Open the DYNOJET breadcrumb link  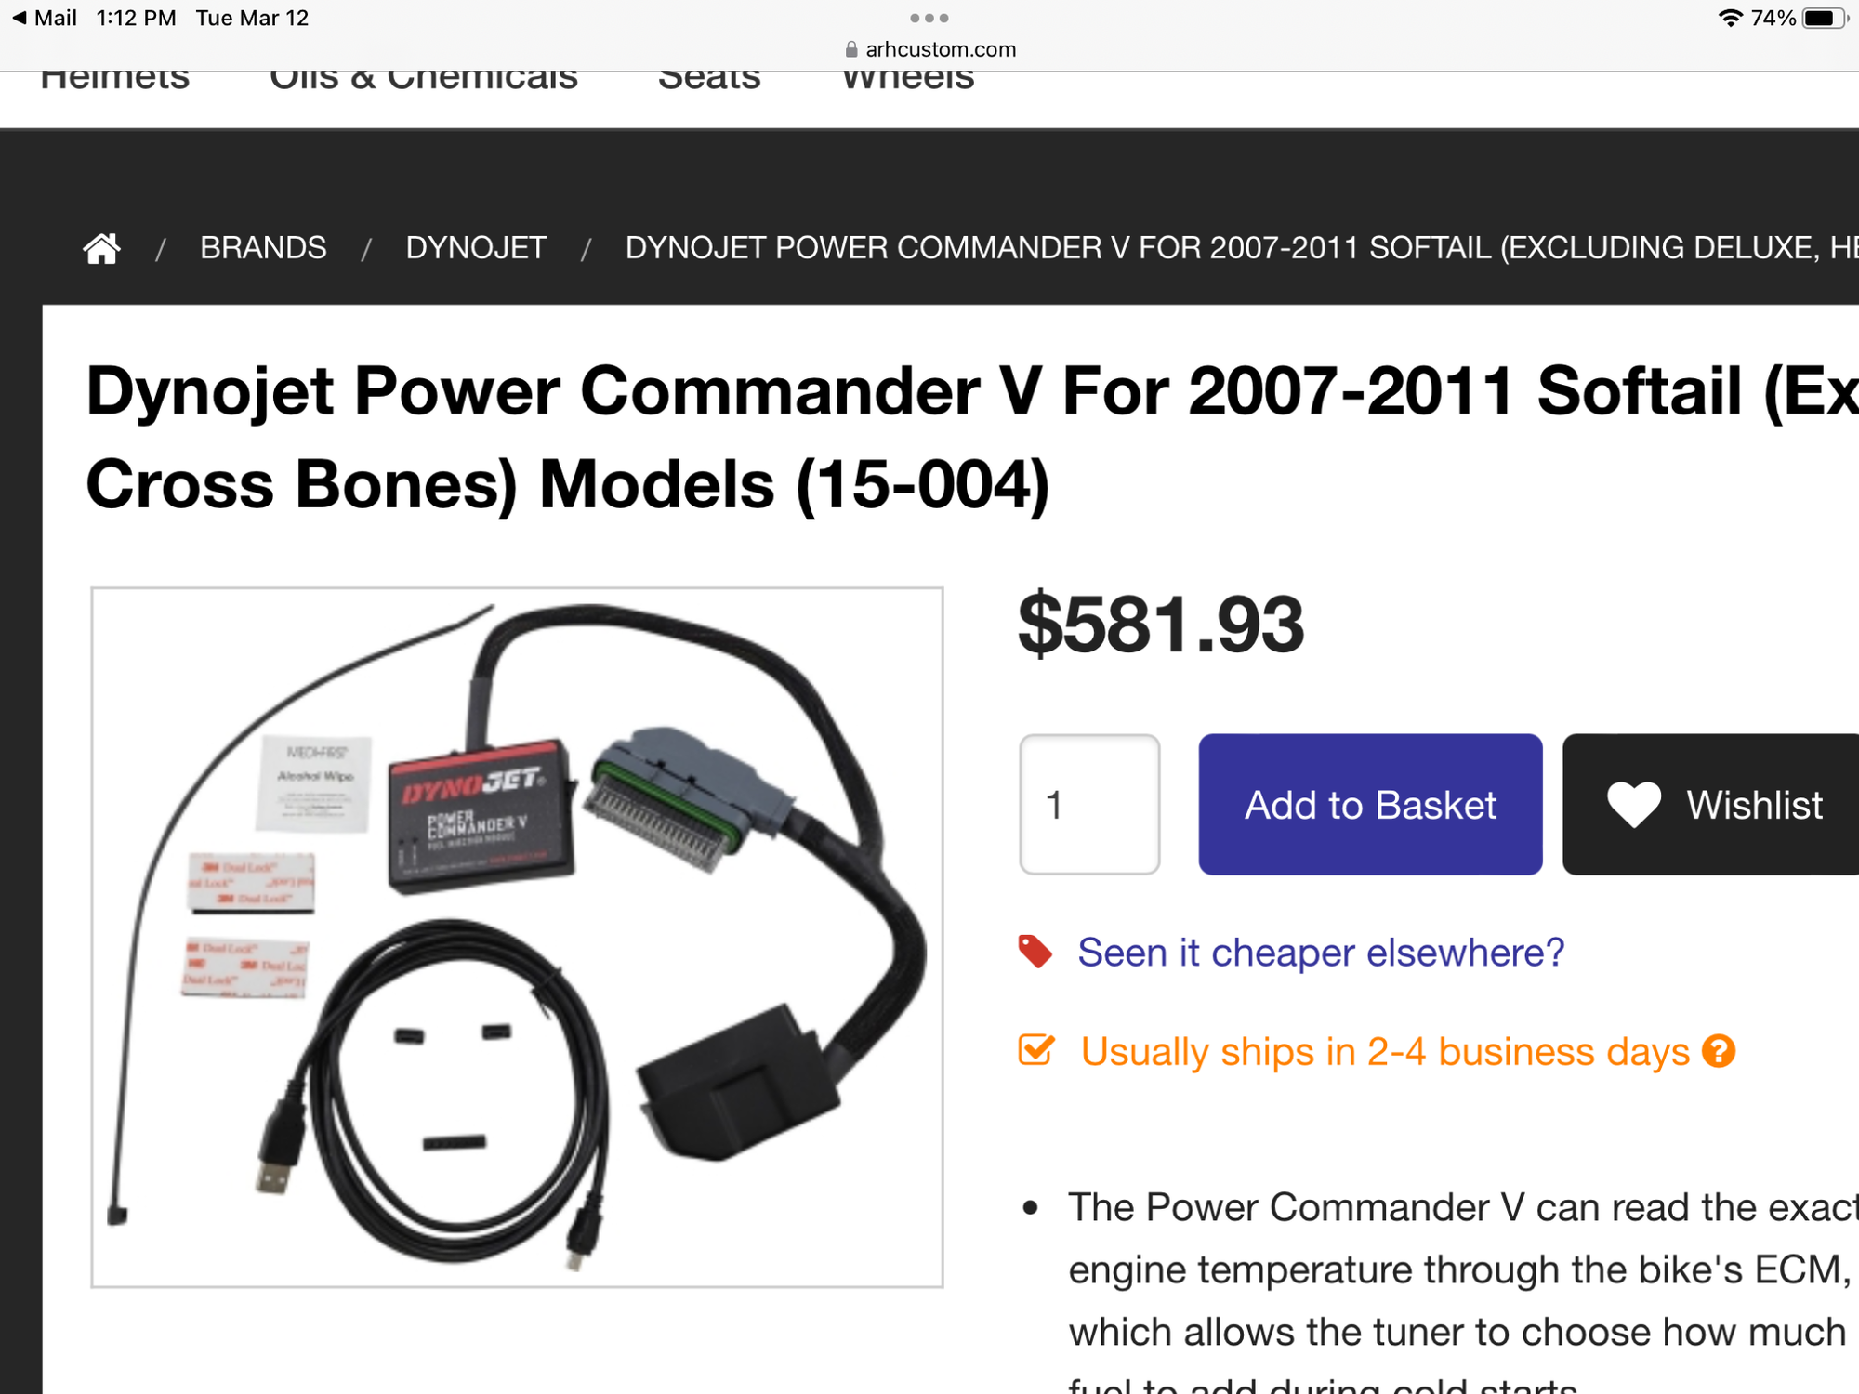[476, 248]
